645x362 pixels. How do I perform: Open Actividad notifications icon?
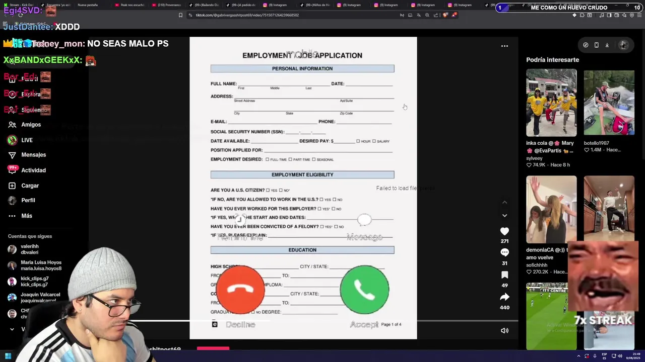pyautogui.click(x=12, y=170)
